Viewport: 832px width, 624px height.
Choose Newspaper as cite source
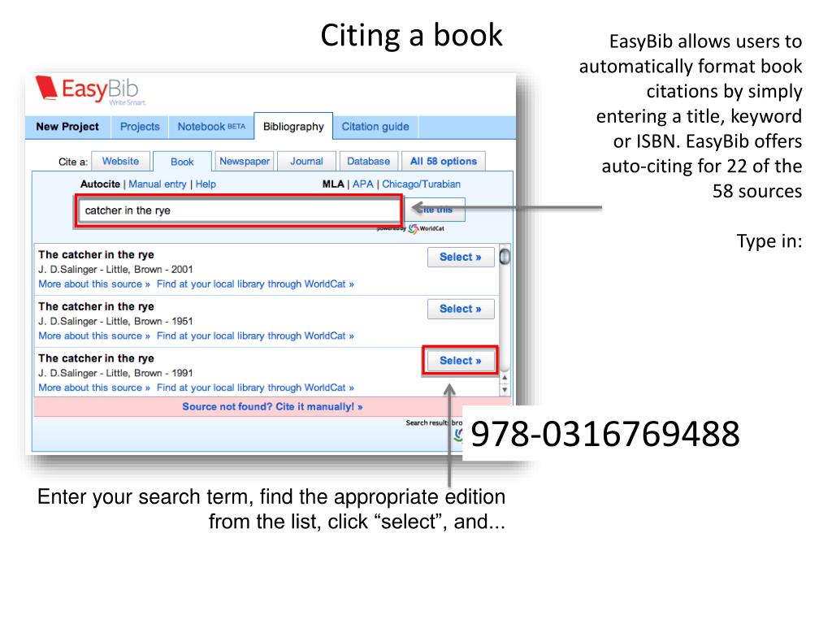pos(244,162)
